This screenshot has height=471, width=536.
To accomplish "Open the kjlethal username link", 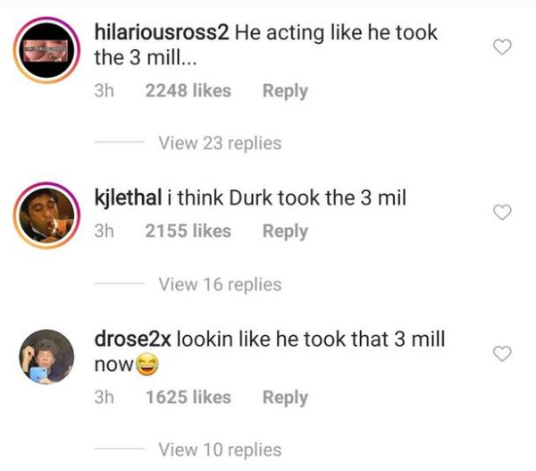I will 128,198.
